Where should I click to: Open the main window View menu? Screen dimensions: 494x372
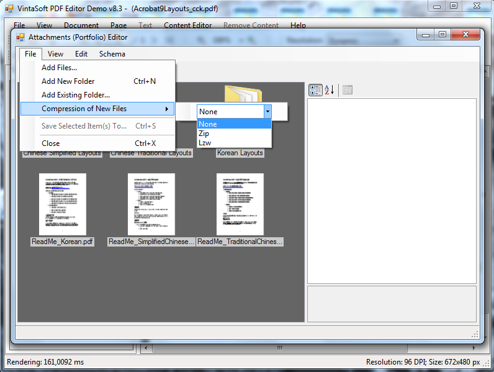pos(44,25)
